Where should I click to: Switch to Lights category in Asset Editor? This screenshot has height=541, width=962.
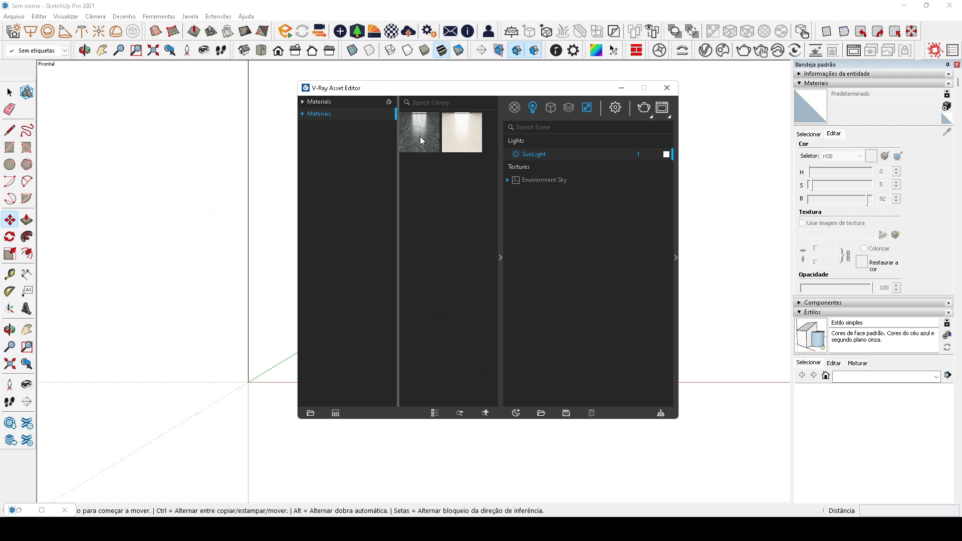coord(532,107)
